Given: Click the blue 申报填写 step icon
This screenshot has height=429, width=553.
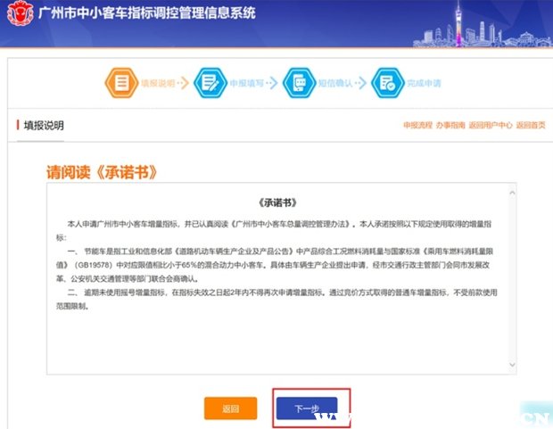Looking at the screenshot, I should coord(208,83).
